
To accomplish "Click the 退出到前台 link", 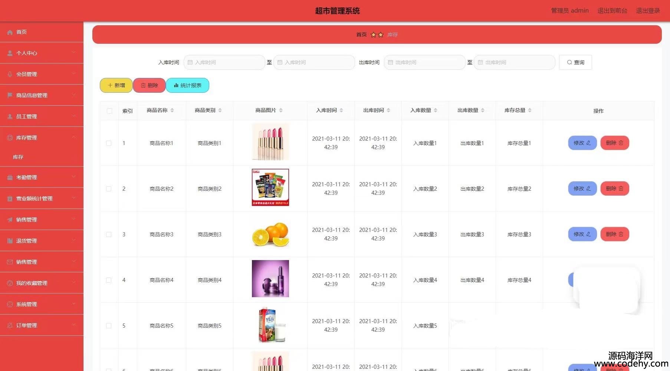I will (x=612, y=11).
